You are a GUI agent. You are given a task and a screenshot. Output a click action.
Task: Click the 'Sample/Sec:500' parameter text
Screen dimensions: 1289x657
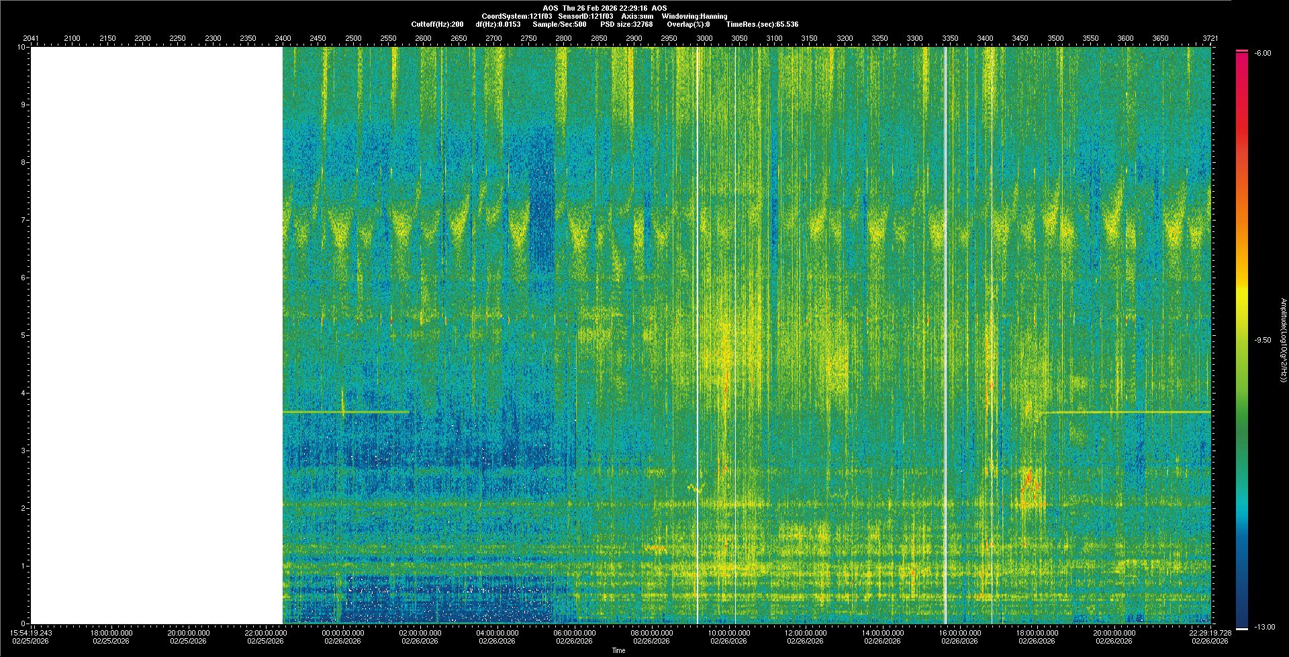pos(559,24)
